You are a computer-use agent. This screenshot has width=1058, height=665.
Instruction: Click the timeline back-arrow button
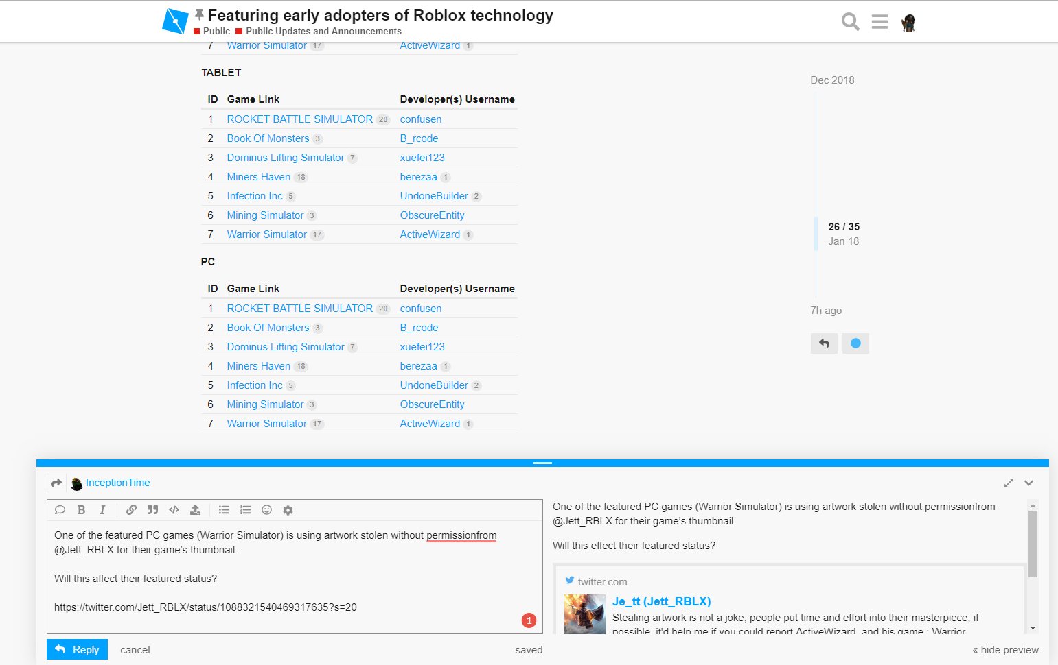point(824,343)
